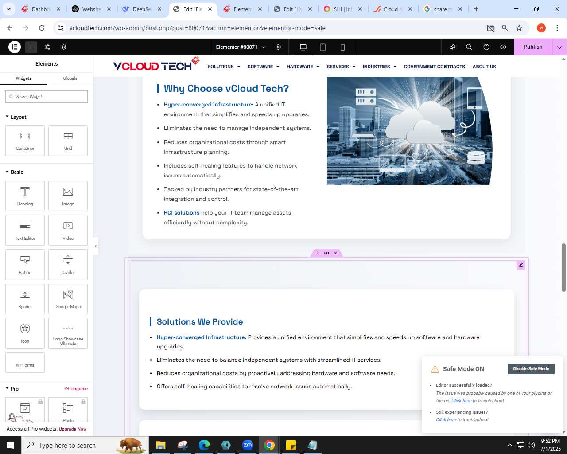Collapse the Basic widgets category
The image size is (567, 454).
pyautogui.click(x=14, y=172)
